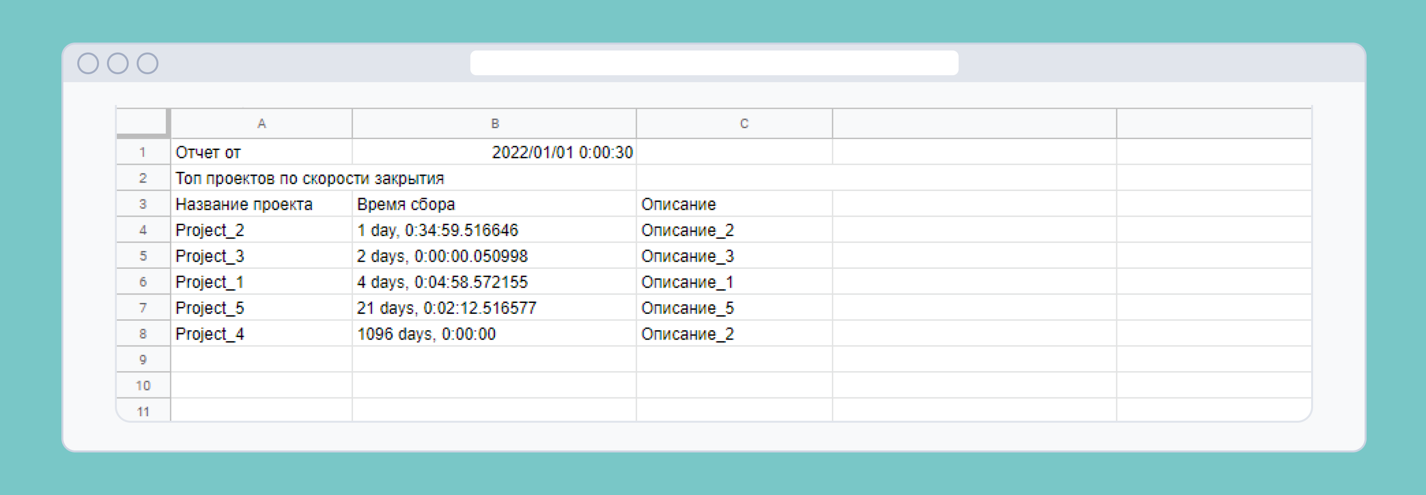Click the Project_3 cell
1426x495 pixels.
(x=261, y=256)
